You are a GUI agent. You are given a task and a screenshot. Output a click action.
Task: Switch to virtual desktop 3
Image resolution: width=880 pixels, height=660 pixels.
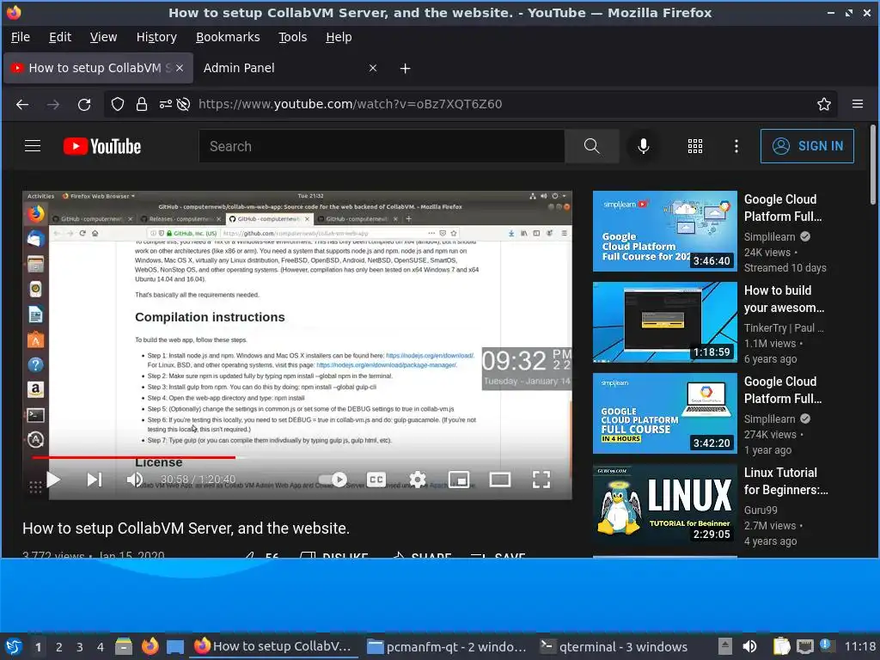point(80,647)
